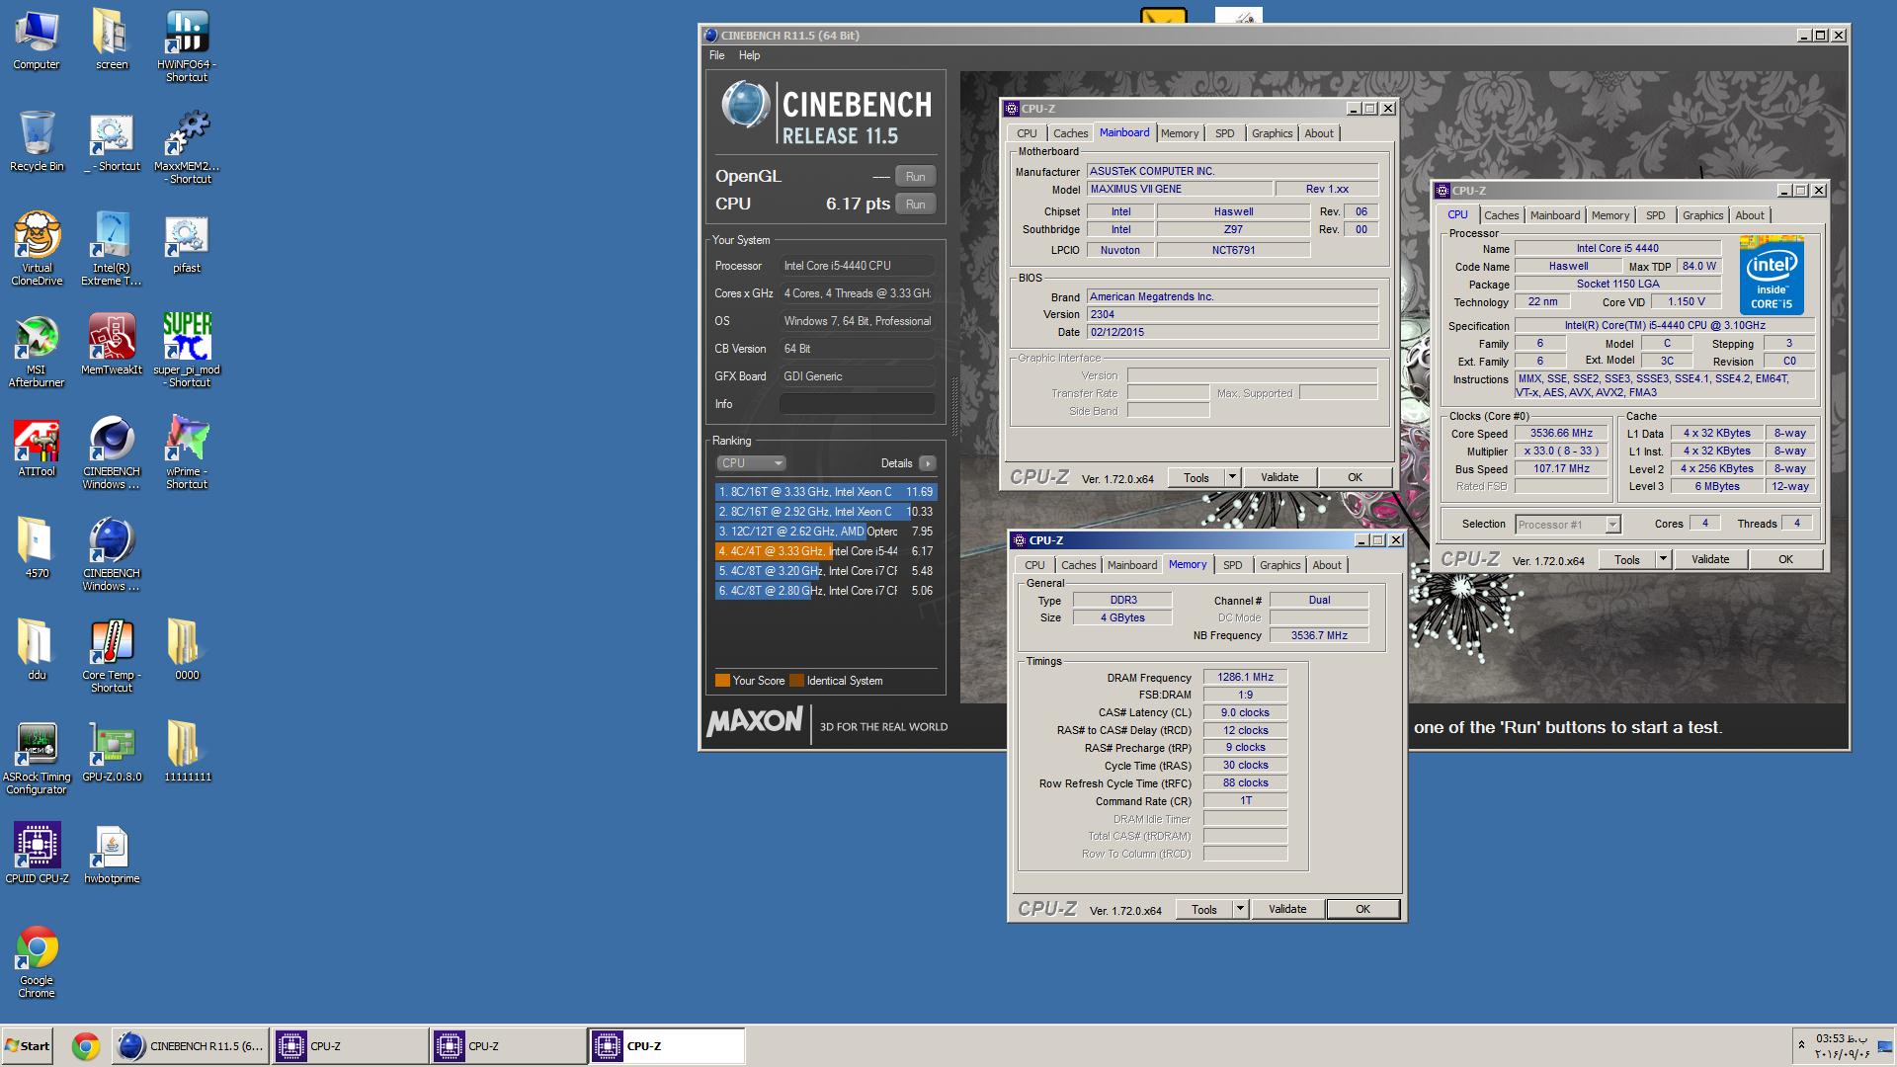Select ranking row 8C/16T @ 3.33 GHz
Screen dimensions: 1897x1067
(x=825, y=492)
